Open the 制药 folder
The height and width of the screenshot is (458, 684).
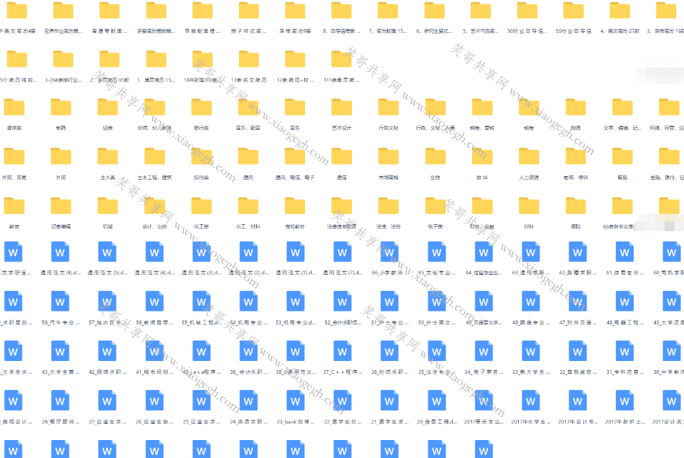[61, 107]
